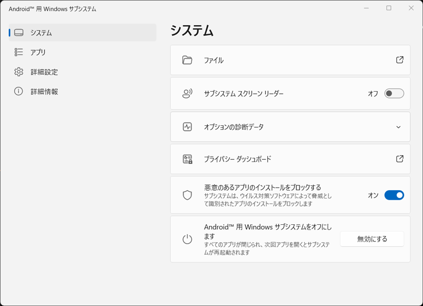Click the shield icon for app blocking
The image size is (423, 306).
coord(187,195)
